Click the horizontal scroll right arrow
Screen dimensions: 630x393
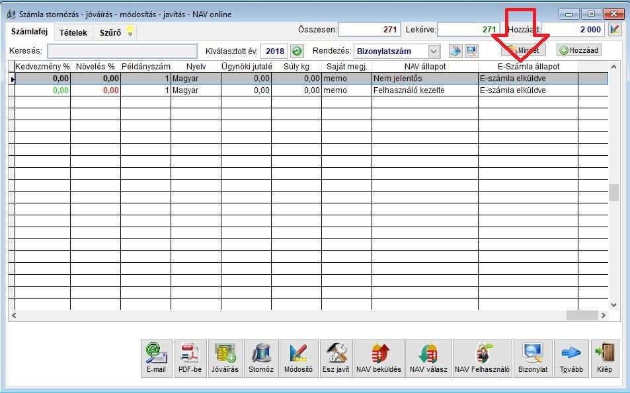coord(603,316)
